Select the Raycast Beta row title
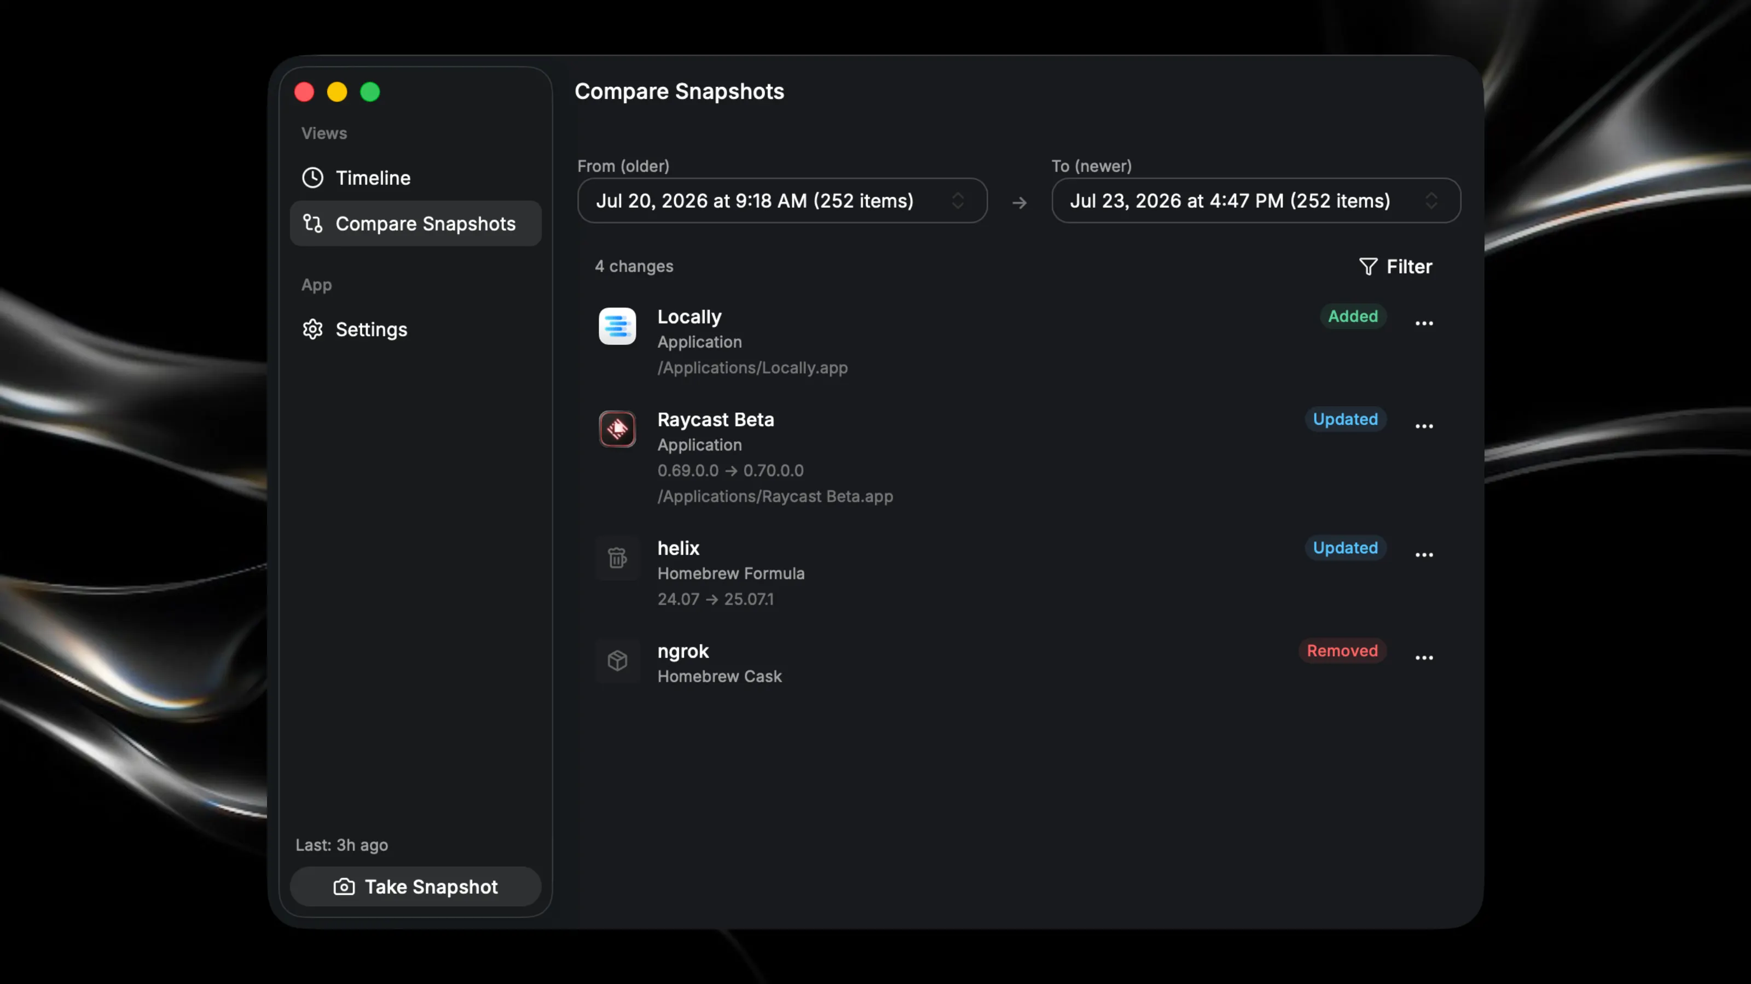The height and width of the screenshot is (984, 1751). tap(716, 420)
